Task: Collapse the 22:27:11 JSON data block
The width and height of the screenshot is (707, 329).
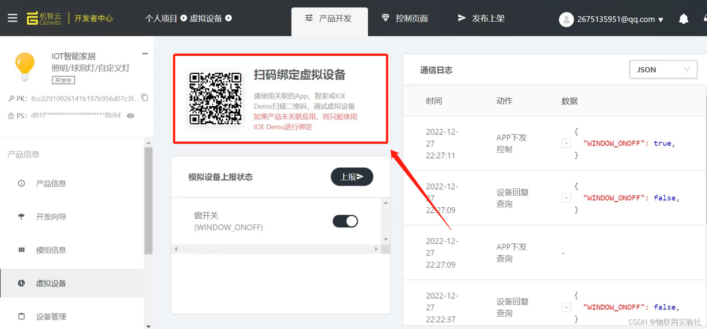Action: [566, 143]
